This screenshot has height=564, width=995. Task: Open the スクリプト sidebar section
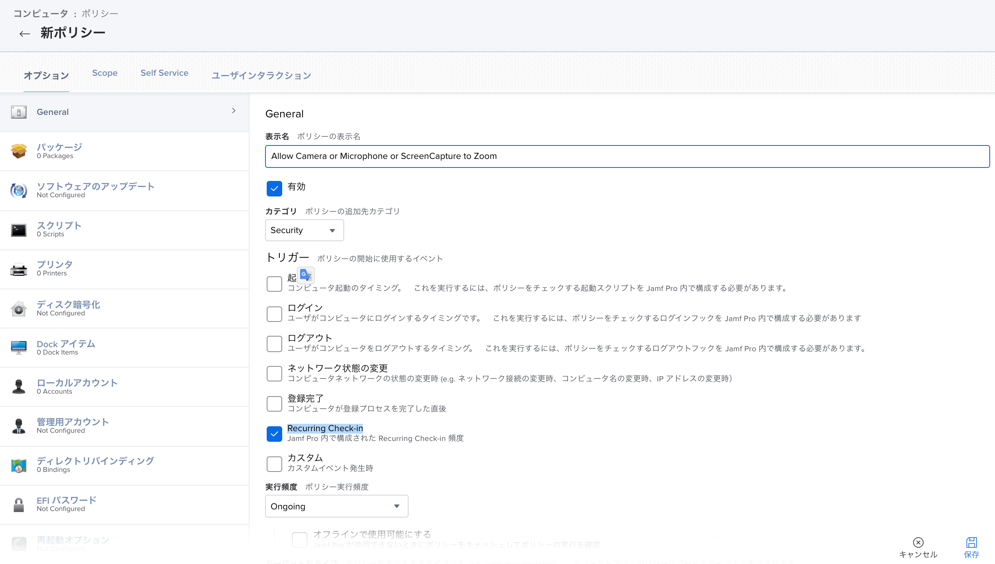point(124,230)
